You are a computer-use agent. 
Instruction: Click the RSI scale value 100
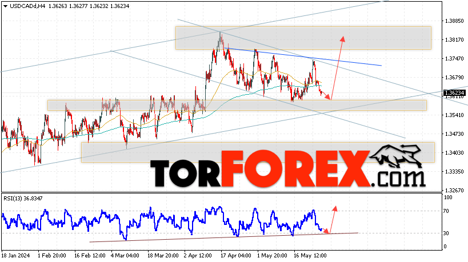(448, 197)
